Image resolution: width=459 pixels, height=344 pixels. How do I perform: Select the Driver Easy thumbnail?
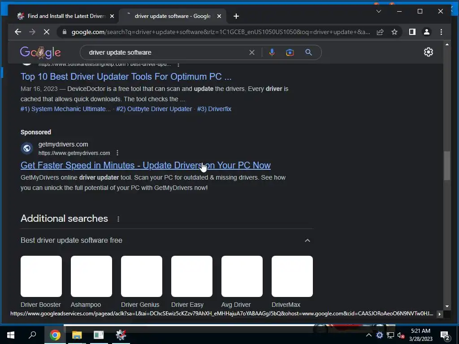point(192,276)
